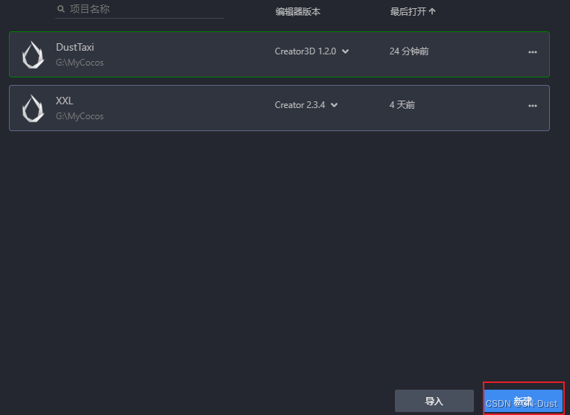The image size is (570, 415).
Task: Expand the Creator3D 1.2.0 version dropdown
Action: coord(345,51)
